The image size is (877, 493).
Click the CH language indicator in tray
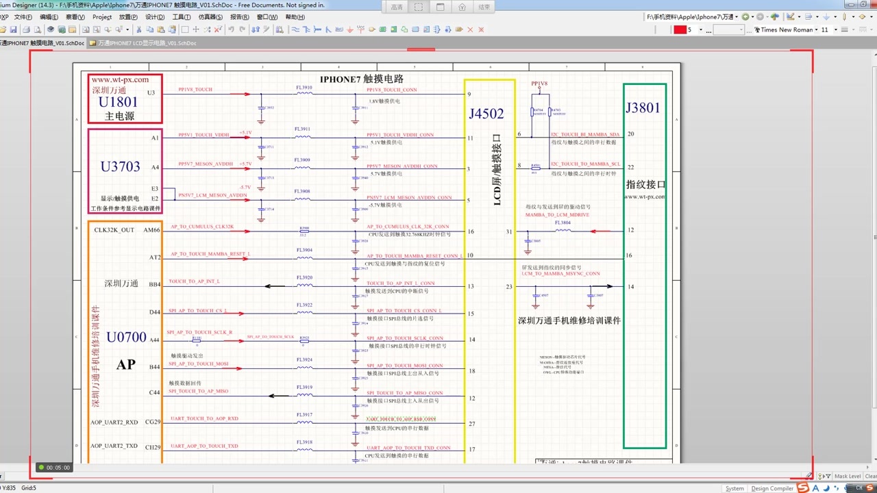tap(859, 488)
